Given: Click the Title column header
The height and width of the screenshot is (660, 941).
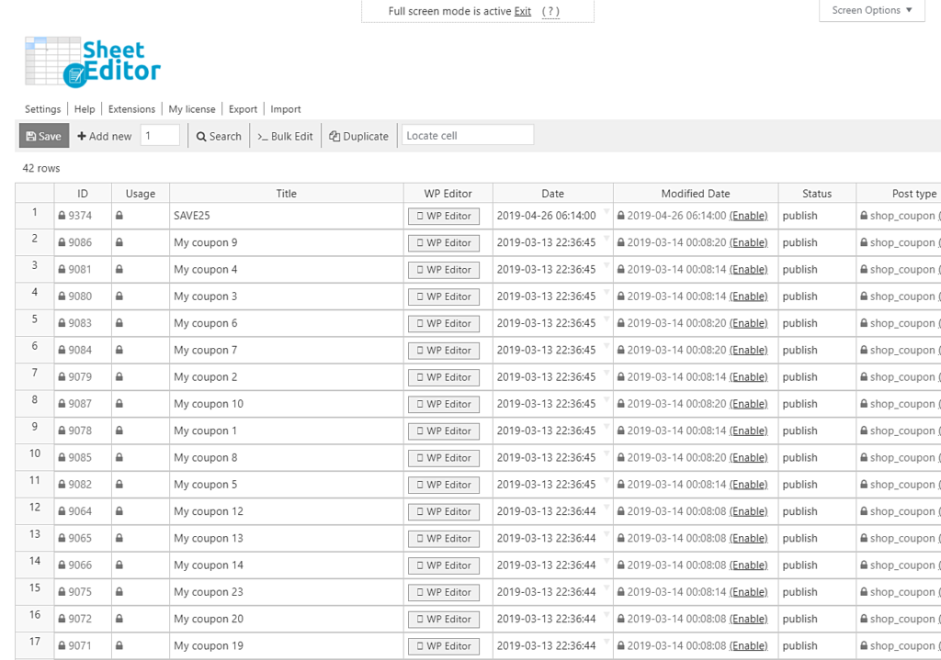Looking at the screenshot, I should pos(286,194).
